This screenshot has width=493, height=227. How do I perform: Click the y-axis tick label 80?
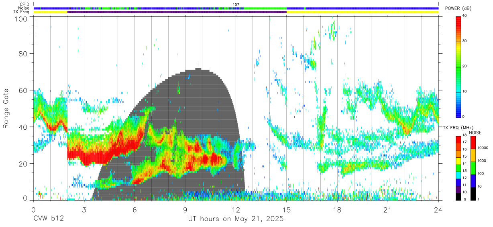pos(23,54)
